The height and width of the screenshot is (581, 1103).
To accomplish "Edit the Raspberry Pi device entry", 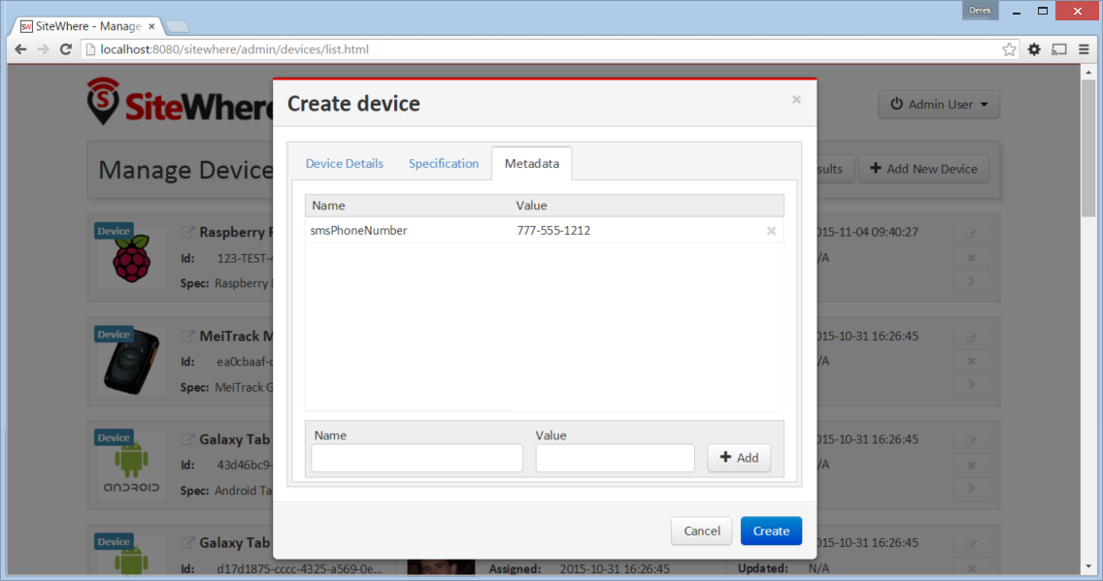I will [x=972, y=233].
